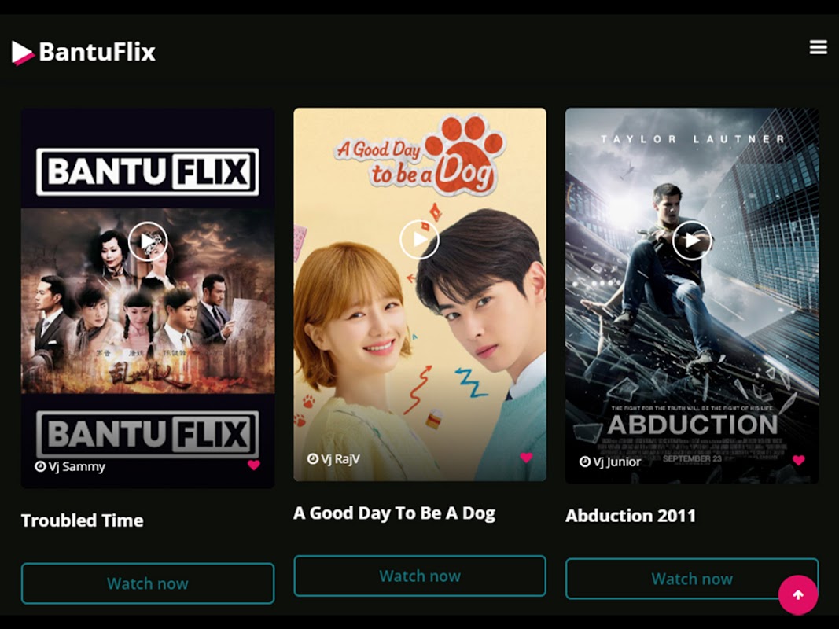
Task: Click Watch now under Abduction 2011
Action: click(x=692, y=579)
